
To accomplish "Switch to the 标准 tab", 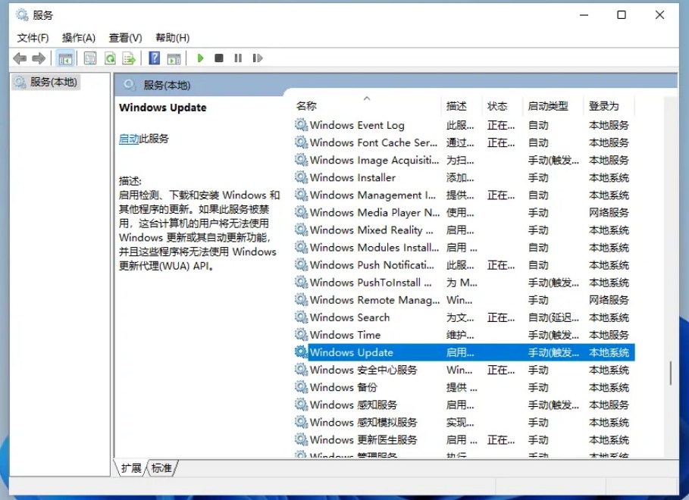I will point(161,468).
